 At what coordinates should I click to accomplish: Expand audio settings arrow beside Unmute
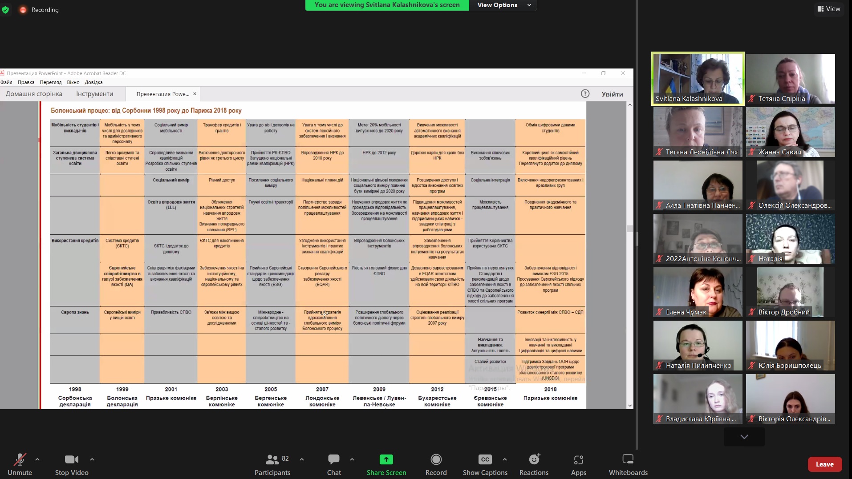click(x=37, y=459)
